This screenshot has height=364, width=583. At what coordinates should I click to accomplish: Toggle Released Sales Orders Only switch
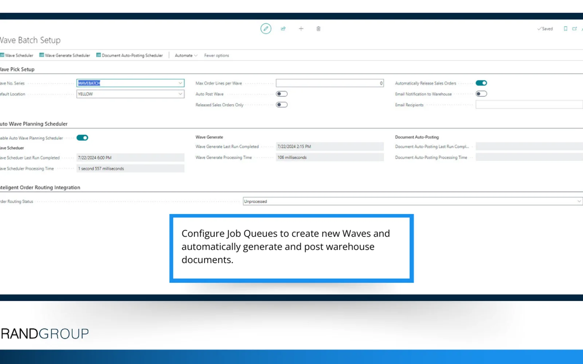click(282, 105)
